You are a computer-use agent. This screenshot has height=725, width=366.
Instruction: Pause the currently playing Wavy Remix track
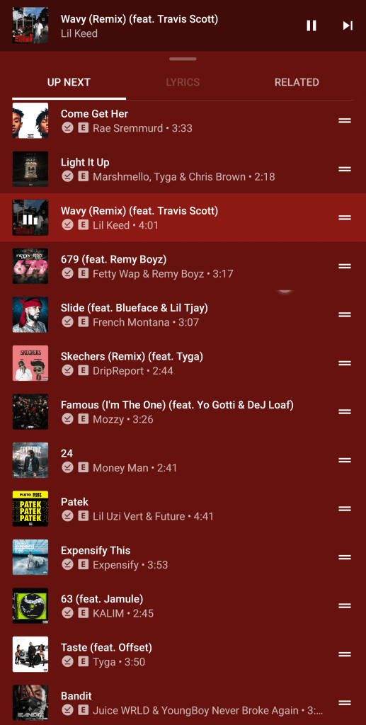pyautogui.click(x=311, y=25)
